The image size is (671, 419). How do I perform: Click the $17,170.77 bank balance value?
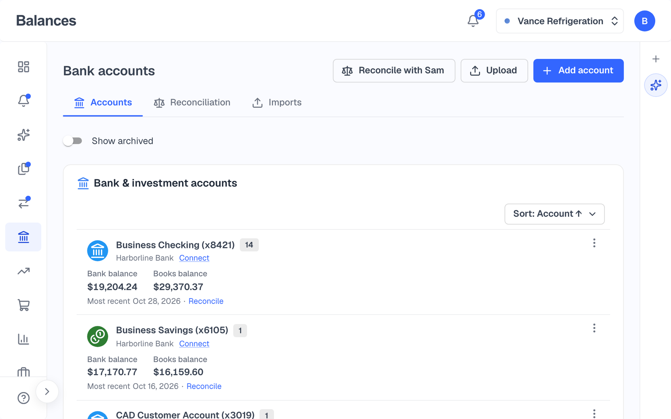(x=112, y=372)
